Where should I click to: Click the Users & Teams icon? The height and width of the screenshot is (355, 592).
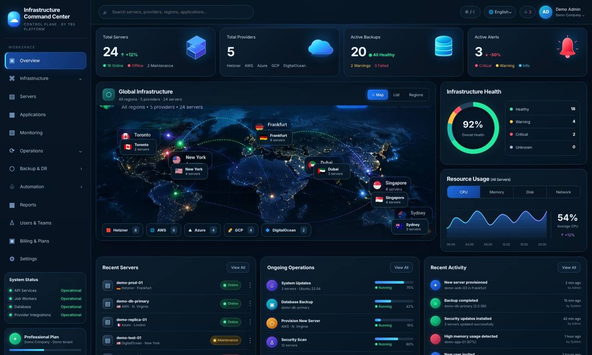[12, 223]
